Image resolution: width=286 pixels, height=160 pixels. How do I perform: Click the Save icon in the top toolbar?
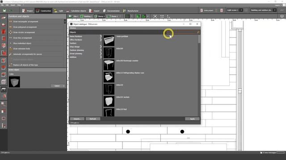[4, 11]
